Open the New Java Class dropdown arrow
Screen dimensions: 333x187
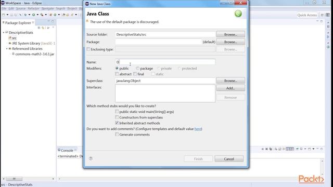click(59, 15)
